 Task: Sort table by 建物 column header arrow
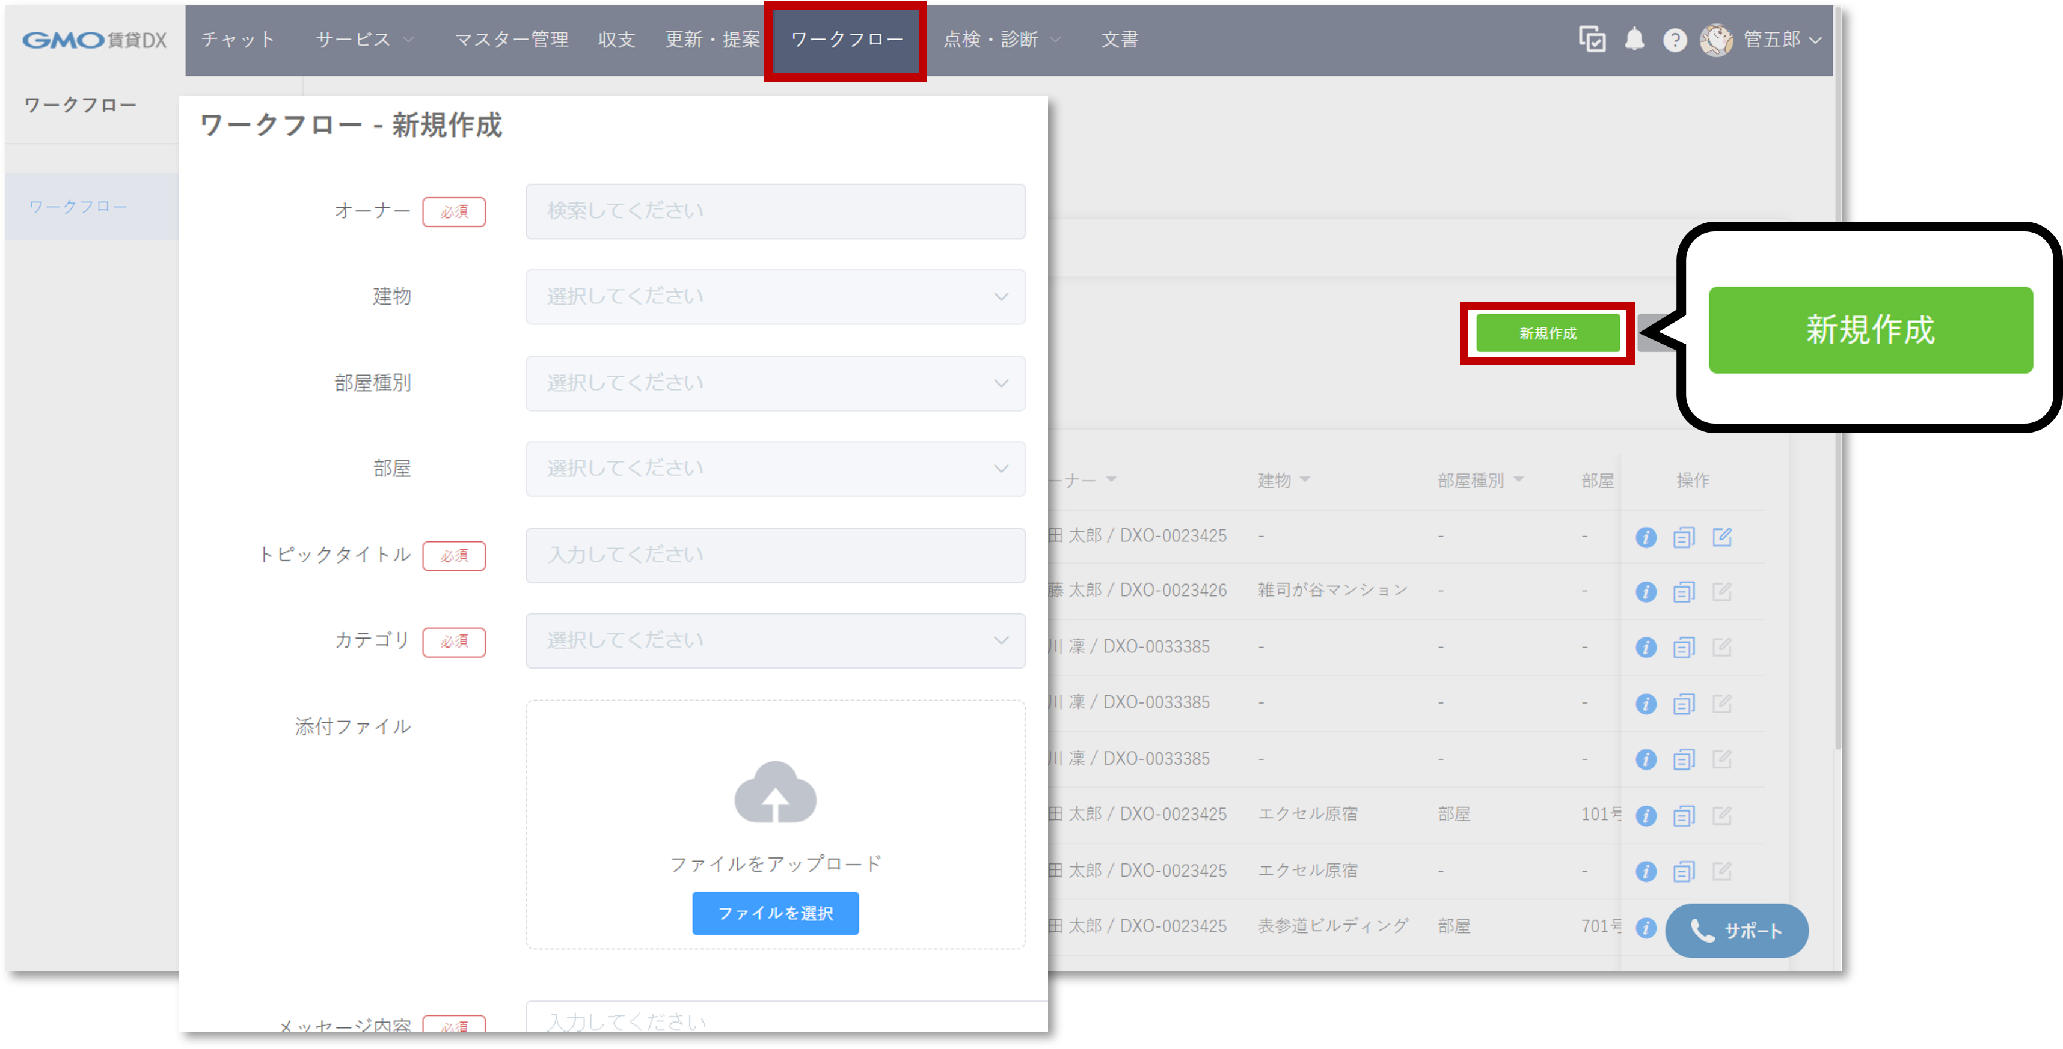coord(1305,479)
